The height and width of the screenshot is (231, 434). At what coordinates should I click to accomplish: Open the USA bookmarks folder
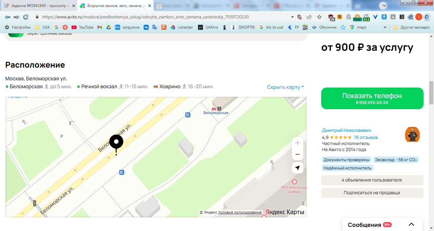pos(43,27)
